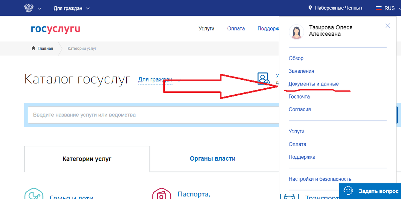
Task: Expand the chevron beside the emblem
Action: click(40, 8)
